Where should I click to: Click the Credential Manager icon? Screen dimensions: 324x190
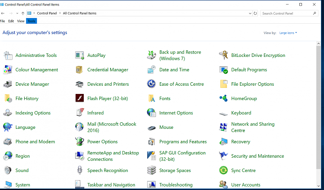tap(79, 70)
